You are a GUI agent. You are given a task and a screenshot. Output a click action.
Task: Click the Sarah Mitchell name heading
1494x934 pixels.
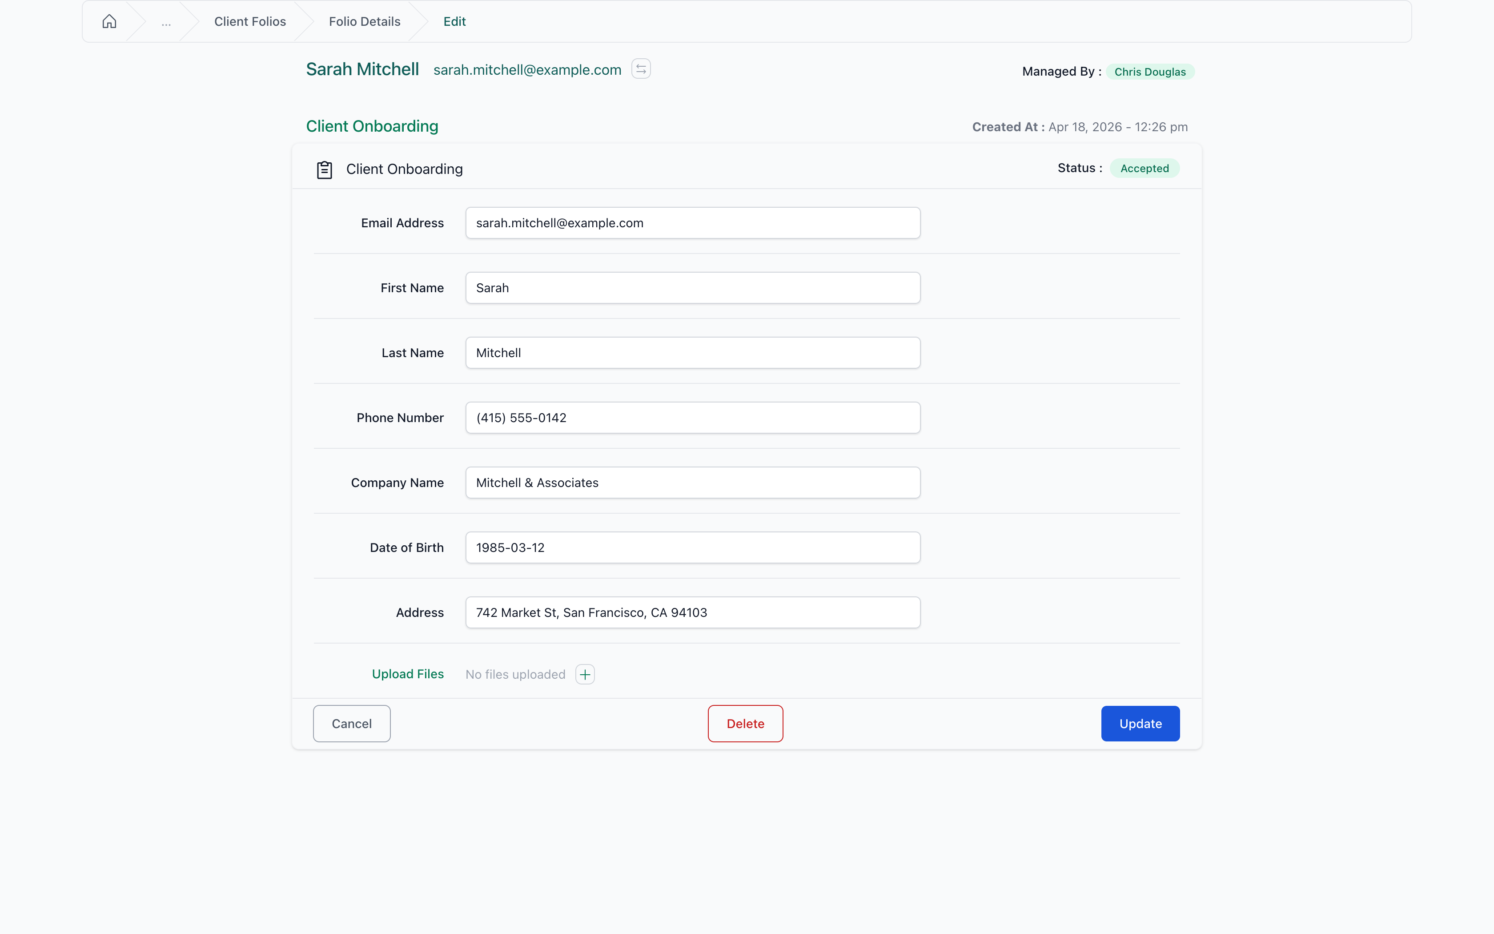tap(362, 69)
